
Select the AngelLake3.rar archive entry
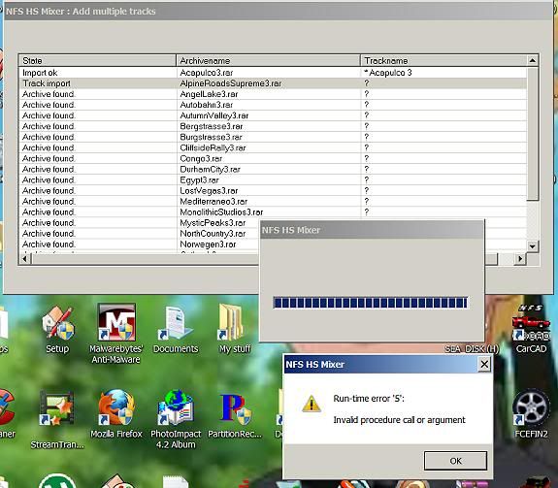tap(273, 94)
